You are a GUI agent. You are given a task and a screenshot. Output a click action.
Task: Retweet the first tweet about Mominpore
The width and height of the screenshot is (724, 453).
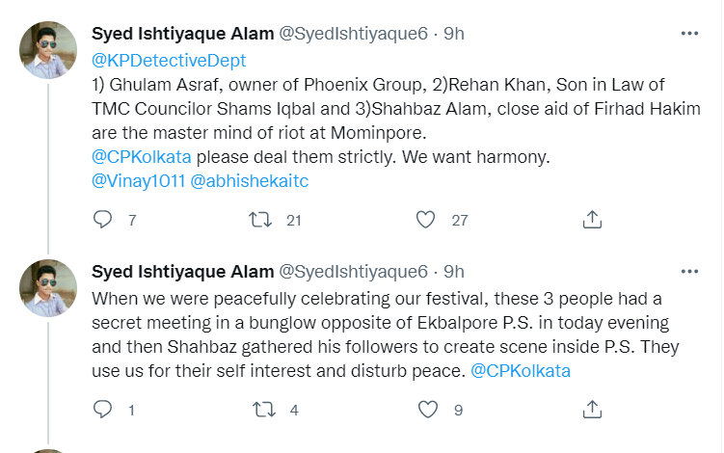coord(261,220)
